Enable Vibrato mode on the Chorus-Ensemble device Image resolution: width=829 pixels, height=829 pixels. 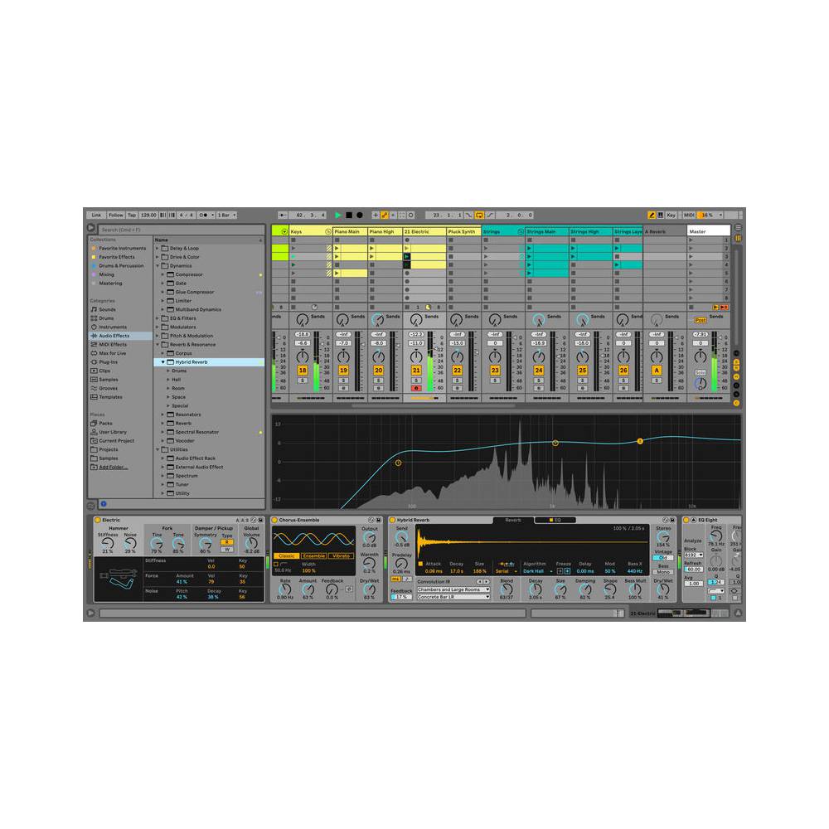pyautogui.click(x=342, y=555)
